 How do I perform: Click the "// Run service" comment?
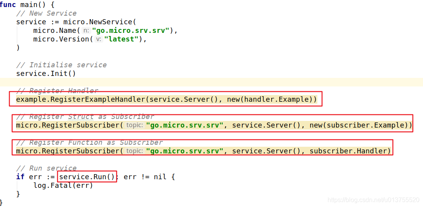[x=46, y=168]
